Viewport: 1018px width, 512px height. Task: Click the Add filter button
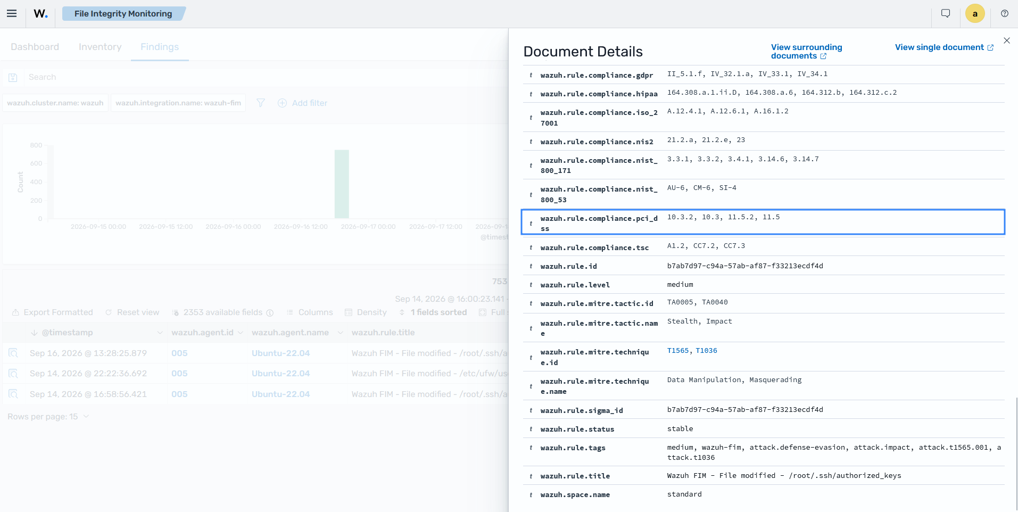(302, 103)
